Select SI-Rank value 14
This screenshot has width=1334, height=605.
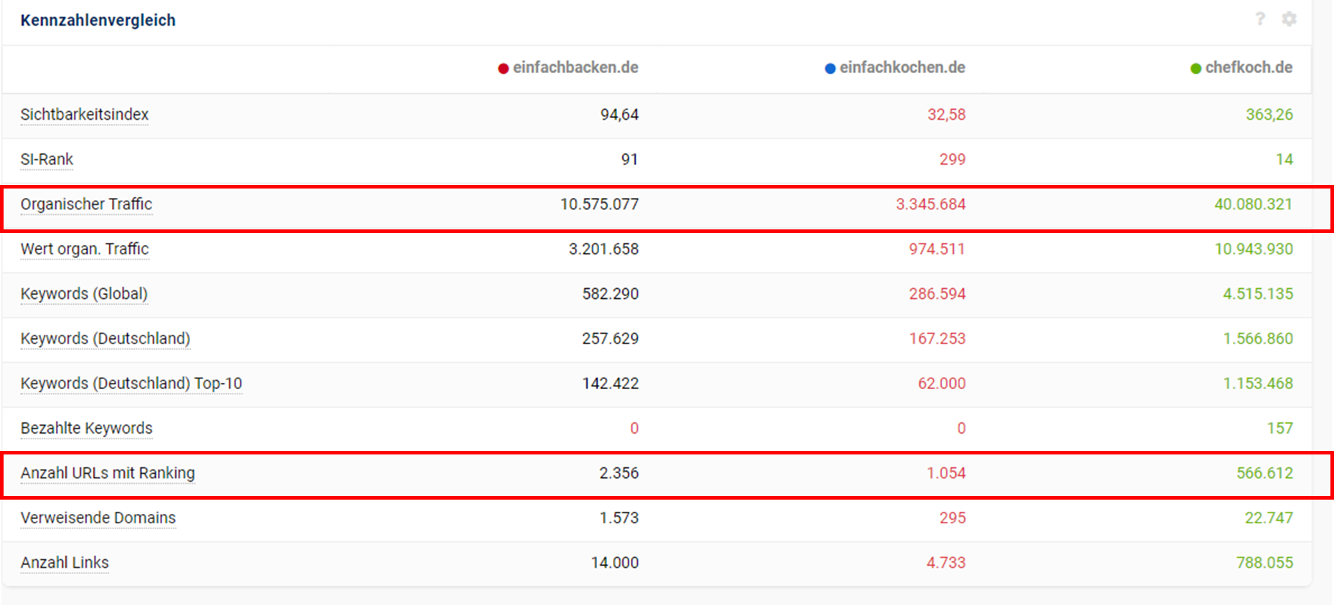click(x=1284, y=159)
